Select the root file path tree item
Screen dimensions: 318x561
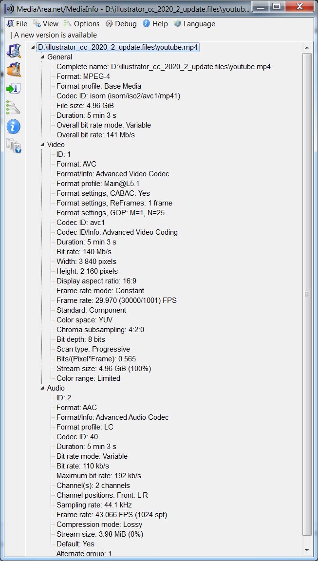coord(118,47)
